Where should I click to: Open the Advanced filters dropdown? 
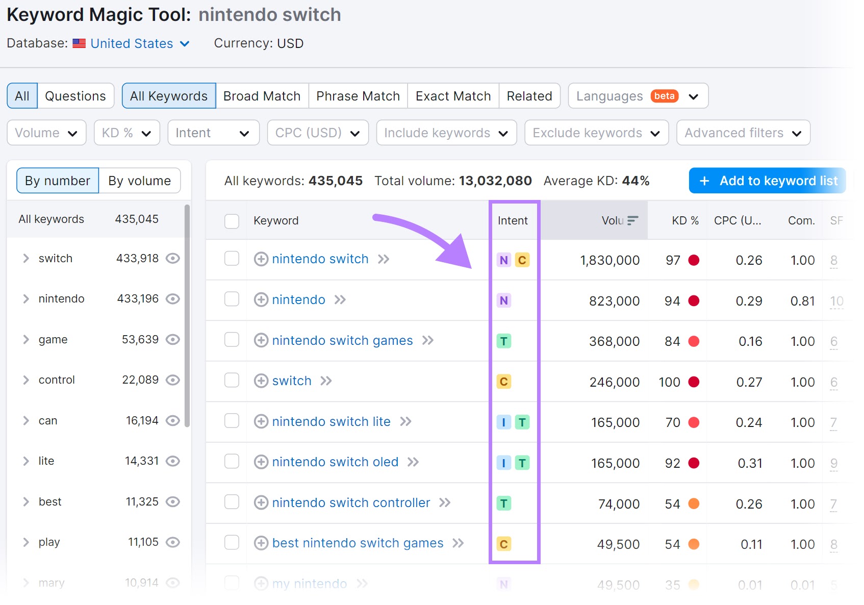tap(744, 133)
